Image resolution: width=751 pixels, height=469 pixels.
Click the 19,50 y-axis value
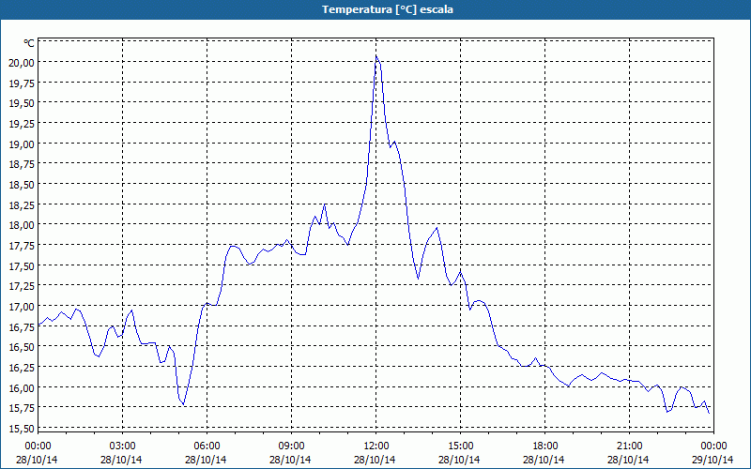[x=22, y=103]
